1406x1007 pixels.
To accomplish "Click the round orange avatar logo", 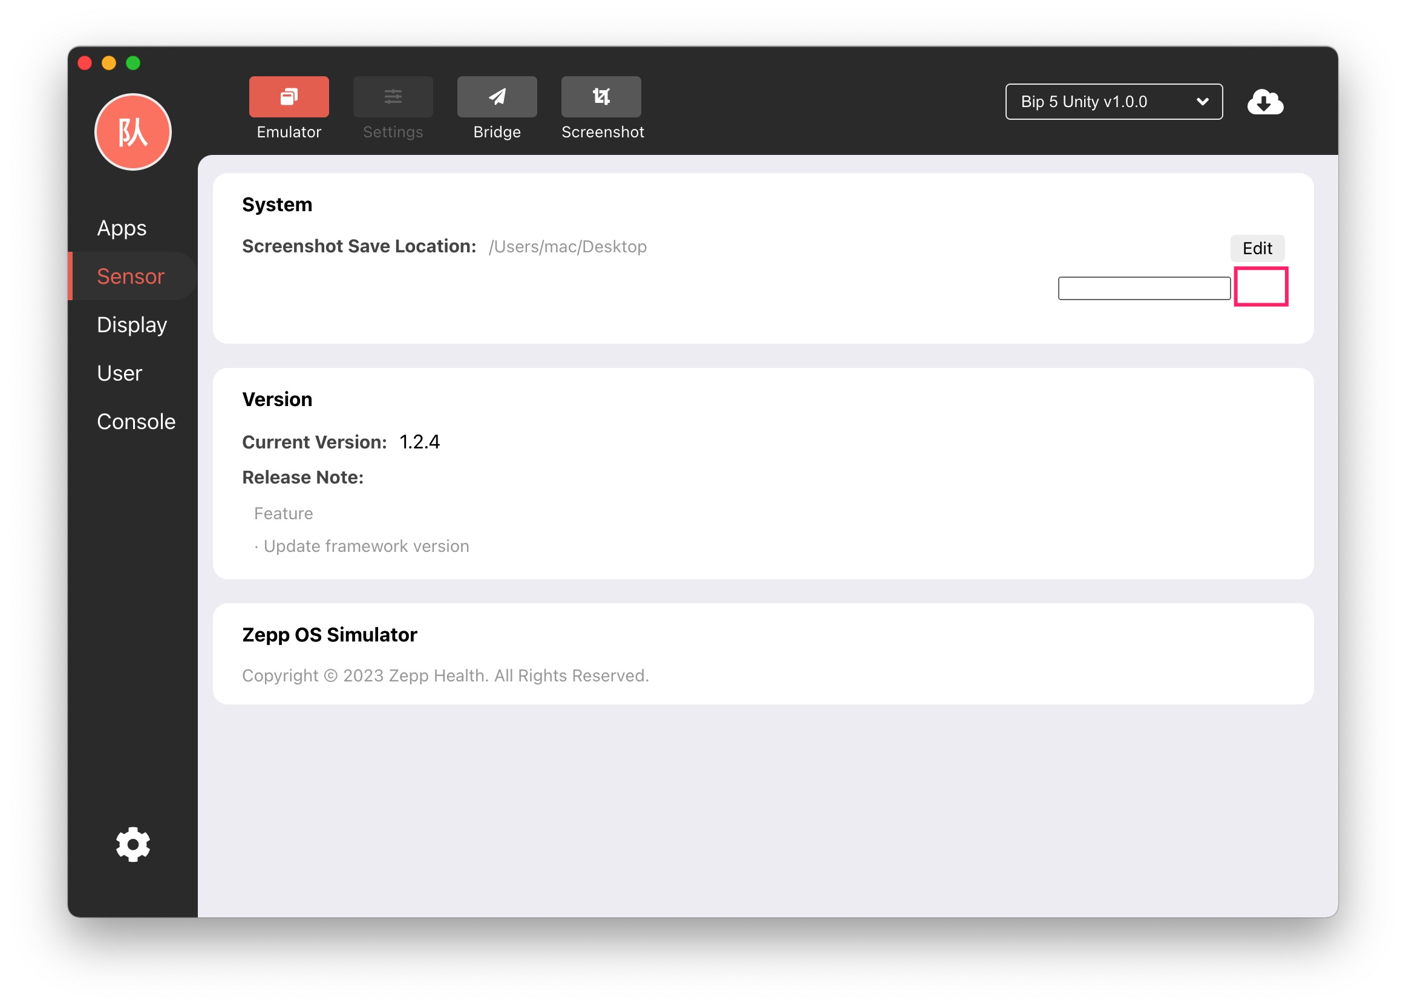I will 132,132.
